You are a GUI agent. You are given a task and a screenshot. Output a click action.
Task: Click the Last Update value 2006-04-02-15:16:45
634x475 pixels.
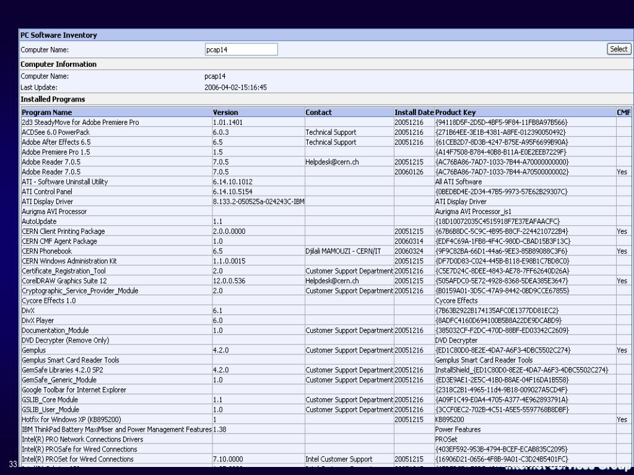pos(236,87)
